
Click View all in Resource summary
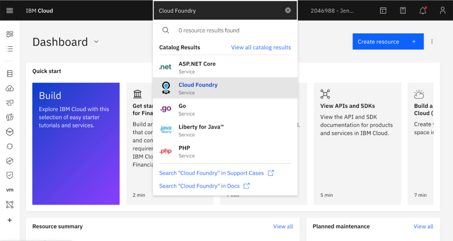tap(283, 226)
